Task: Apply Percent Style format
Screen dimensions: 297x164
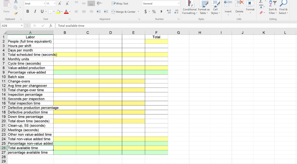Action: pos(154,12)
